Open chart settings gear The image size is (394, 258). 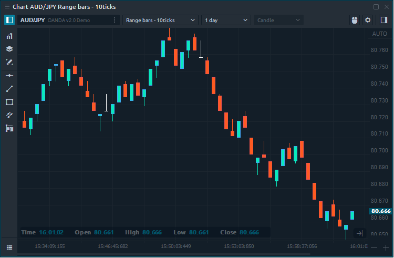pyautogui.click(x=368, y=20)
